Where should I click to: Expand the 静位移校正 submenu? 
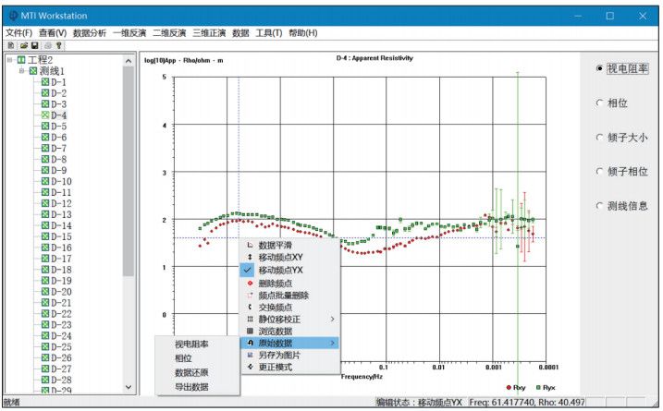point(289,319)
